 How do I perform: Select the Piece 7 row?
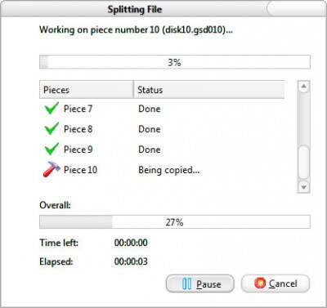[x=162, y=109]
